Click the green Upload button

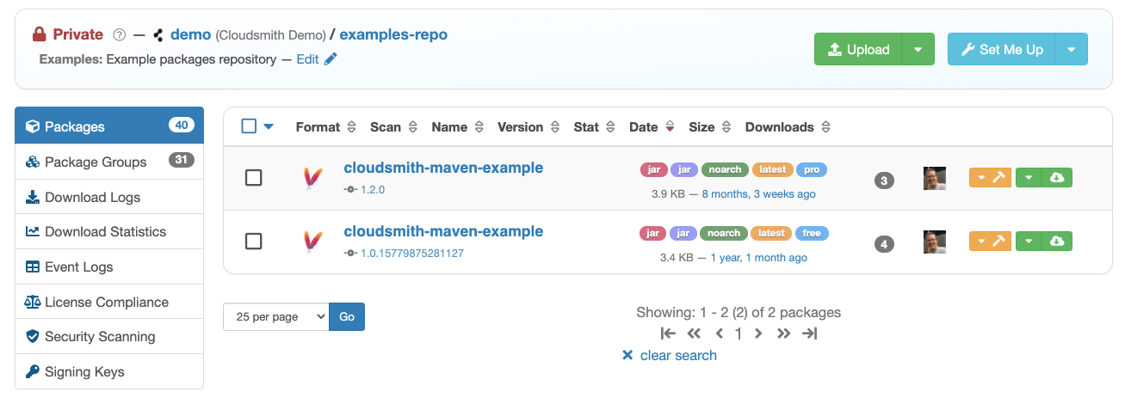pos(858,49)
